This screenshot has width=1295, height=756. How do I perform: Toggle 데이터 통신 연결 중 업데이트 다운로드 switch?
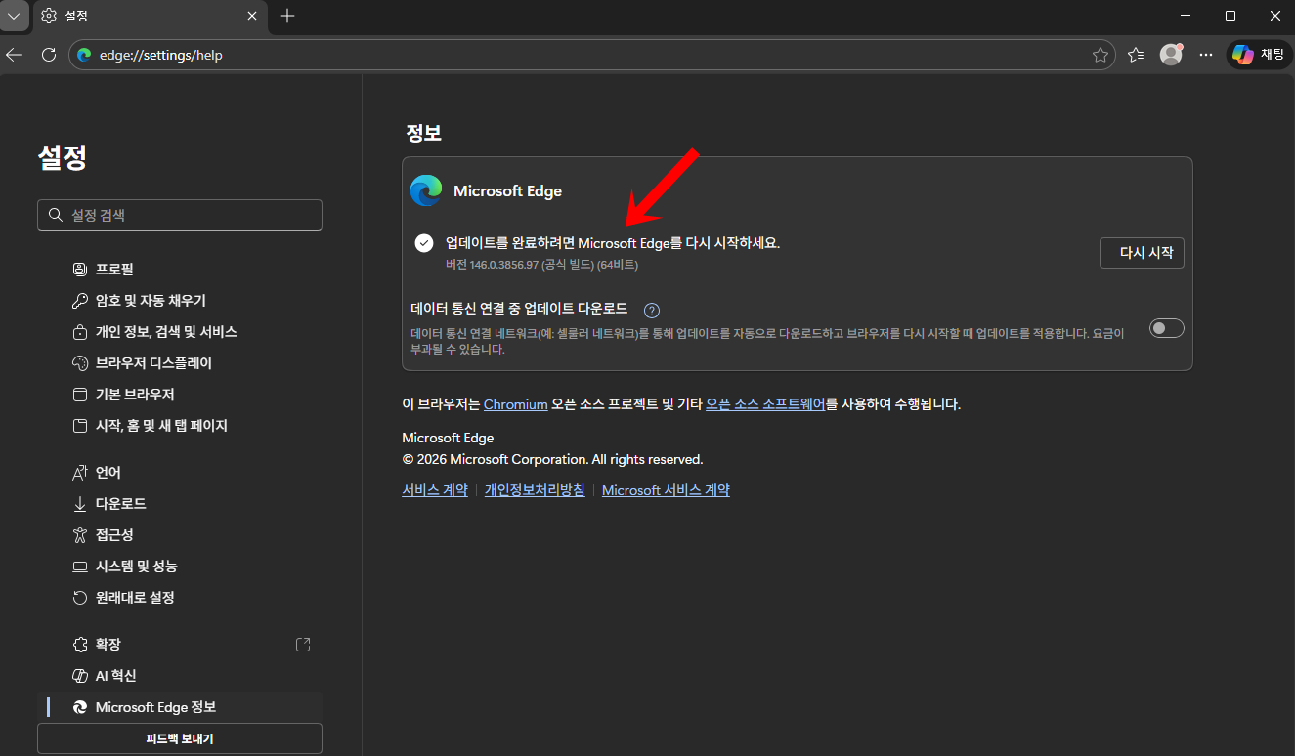coord(1167,328)
